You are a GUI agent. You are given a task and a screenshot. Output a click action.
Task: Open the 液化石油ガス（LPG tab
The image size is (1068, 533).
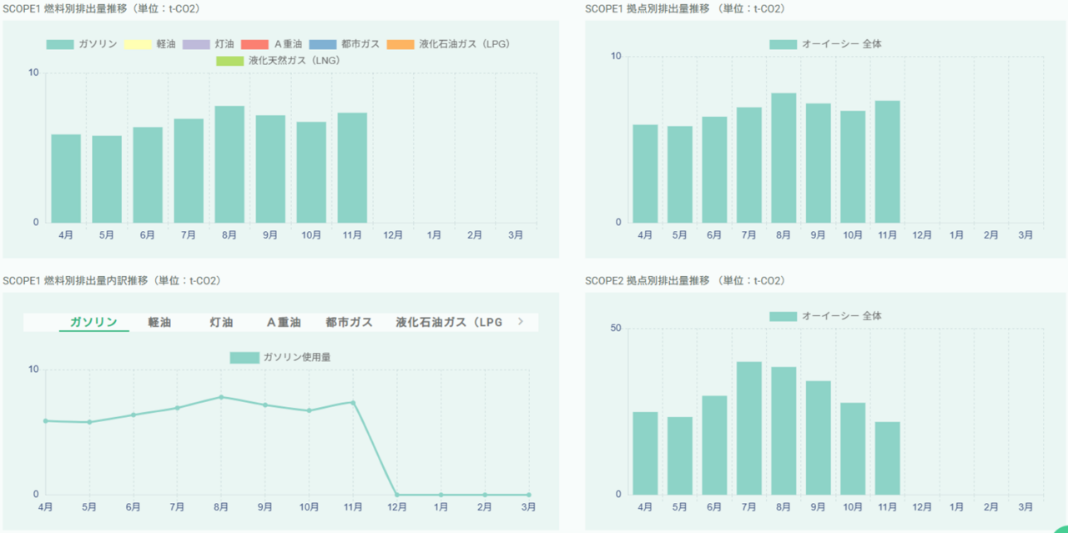point(449,322)
